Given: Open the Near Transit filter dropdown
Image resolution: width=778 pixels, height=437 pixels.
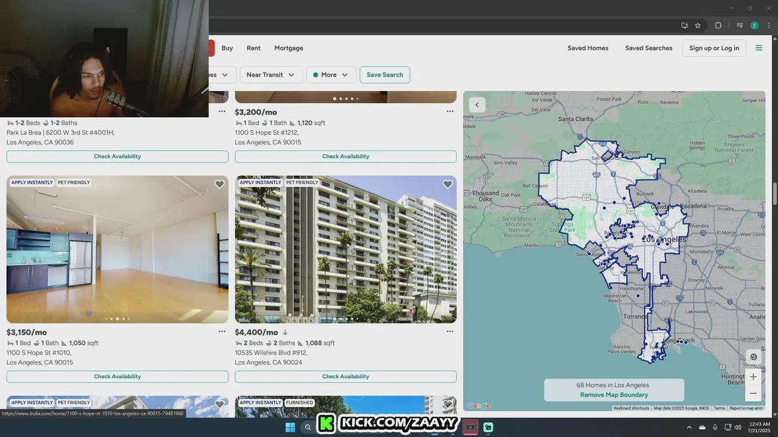Looking at the screenshot, I should [270, 75].
